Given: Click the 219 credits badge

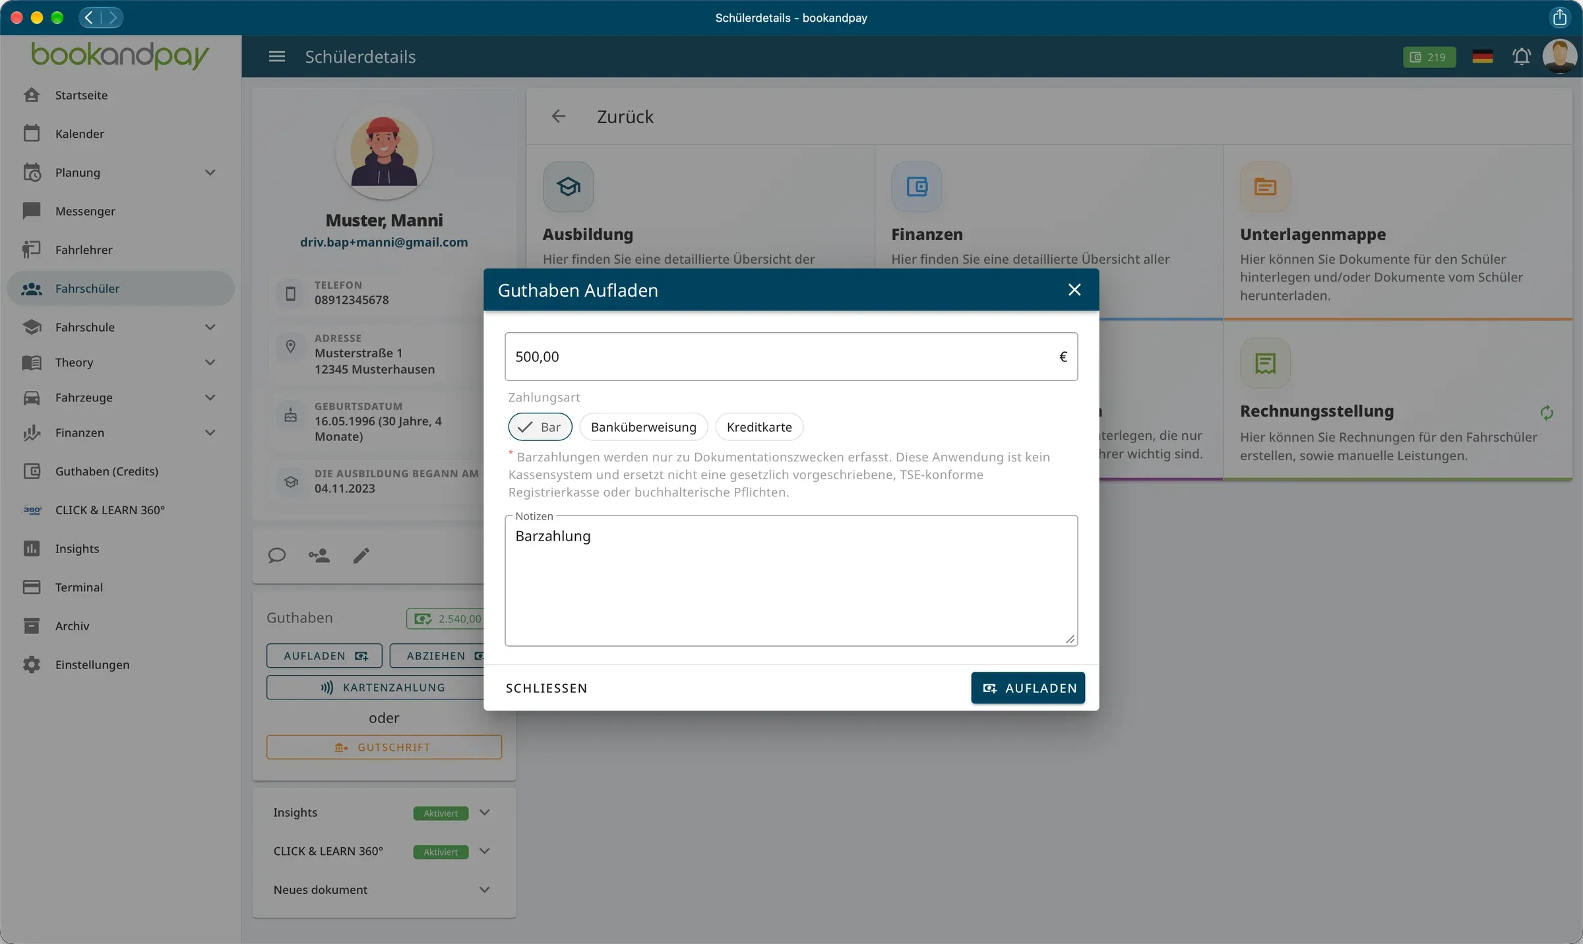Looking at the screenshot, I should [1429, 57].
